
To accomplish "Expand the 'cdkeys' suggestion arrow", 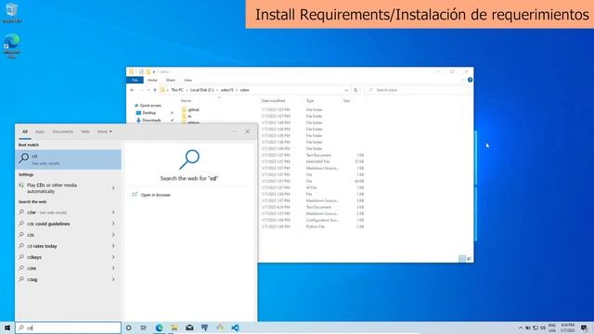I will (x=113, y=257).
